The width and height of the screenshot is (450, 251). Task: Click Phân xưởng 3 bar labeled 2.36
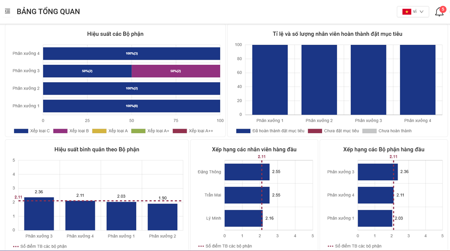coord(39,213)
